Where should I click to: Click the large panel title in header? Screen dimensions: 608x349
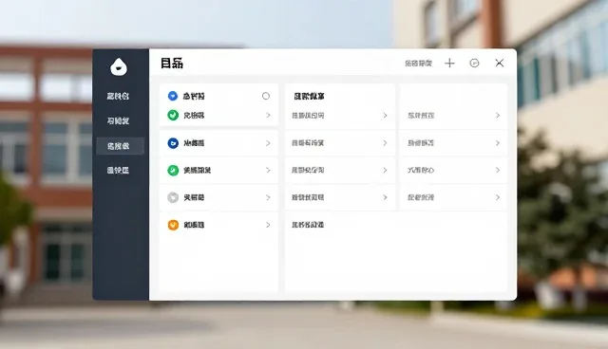(172, 64)
